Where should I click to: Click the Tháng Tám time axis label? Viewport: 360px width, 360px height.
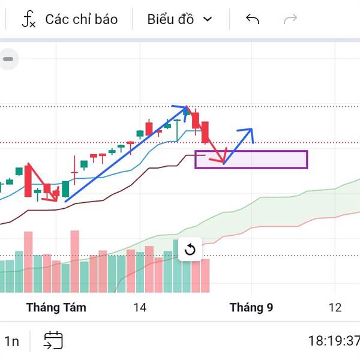tap(56, 307)
